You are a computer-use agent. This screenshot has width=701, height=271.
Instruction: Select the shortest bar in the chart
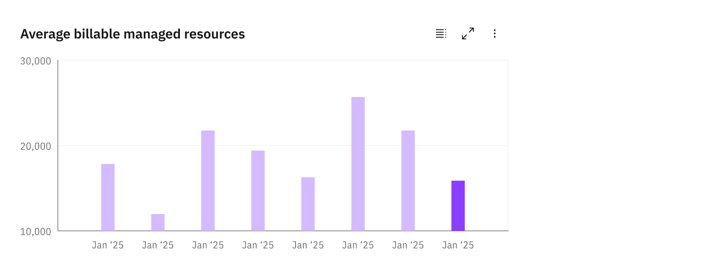158,222
